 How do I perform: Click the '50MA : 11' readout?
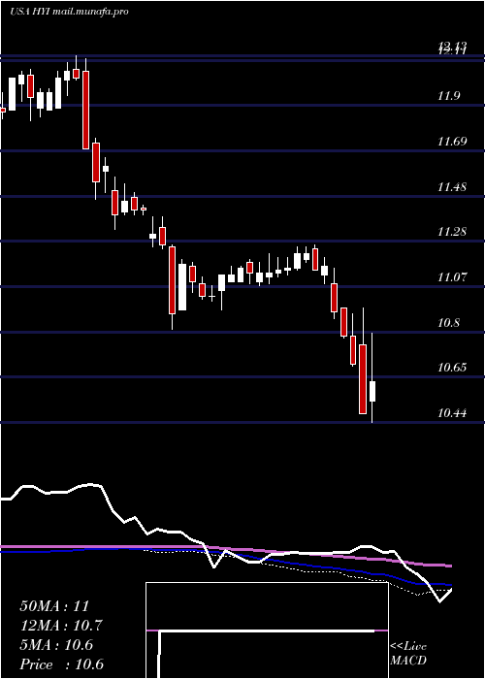(x=54, y=606)
